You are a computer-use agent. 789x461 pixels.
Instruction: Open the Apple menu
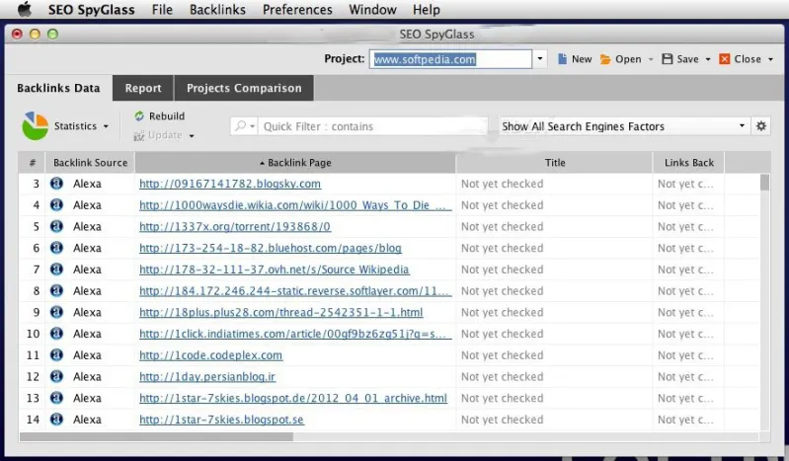point(24,9)
